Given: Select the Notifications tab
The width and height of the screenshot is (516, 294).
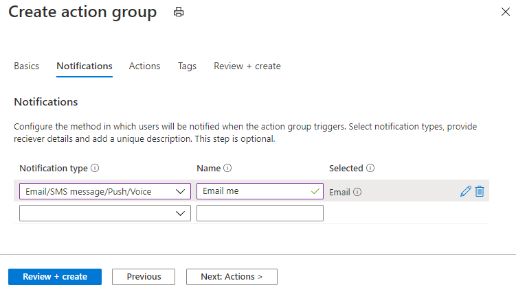Looking at the screenshot, I should pos(85,66).
